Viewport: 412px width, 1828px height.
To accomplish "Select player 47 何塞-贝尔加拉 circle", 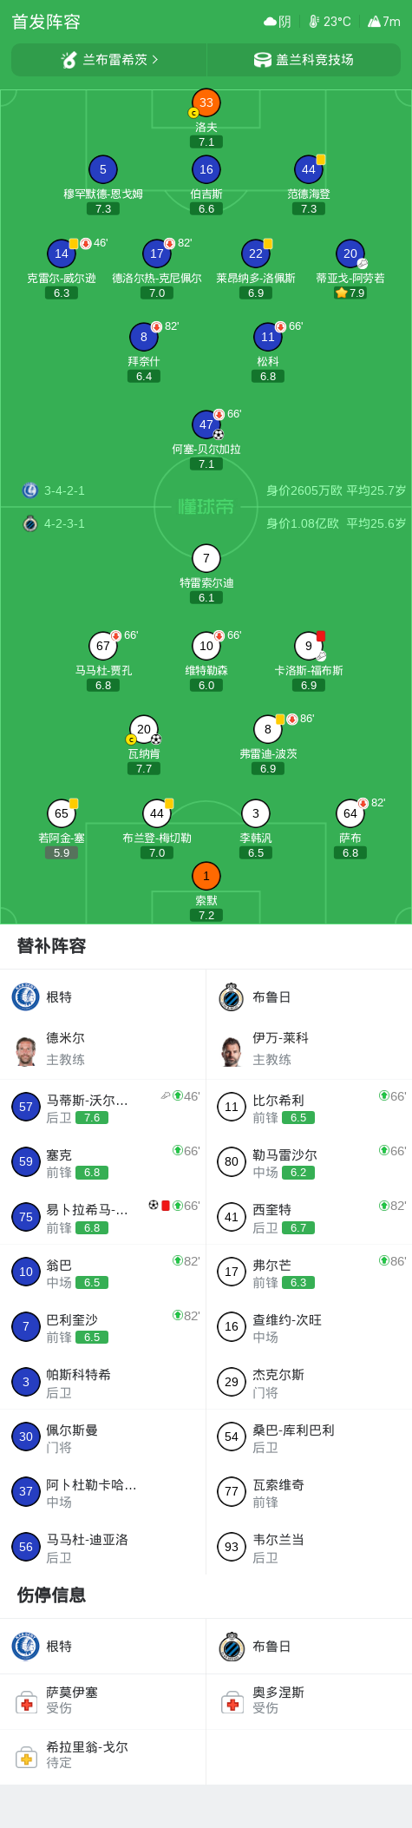I will click(206, 424).
